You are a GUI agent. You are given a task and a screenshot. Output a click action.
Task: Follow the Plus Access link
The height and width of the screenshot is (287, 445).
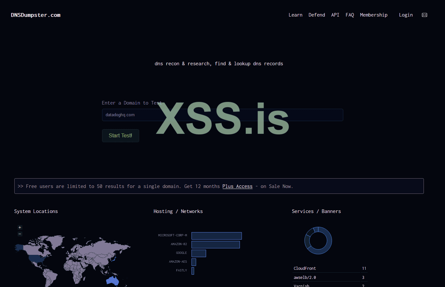238,186
